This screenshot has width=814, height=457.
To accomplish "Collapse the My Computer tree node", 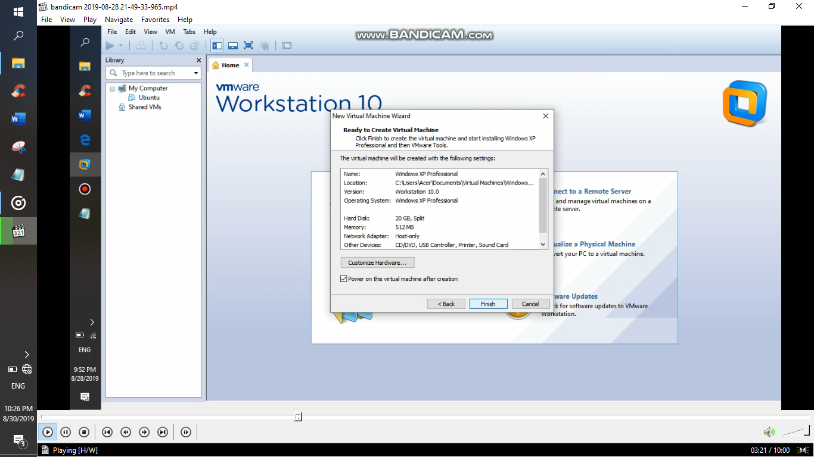I will (112, 89).
